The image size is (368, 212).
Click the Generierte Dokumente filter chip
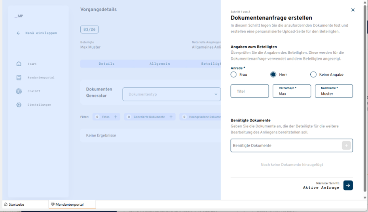(150, 116)
